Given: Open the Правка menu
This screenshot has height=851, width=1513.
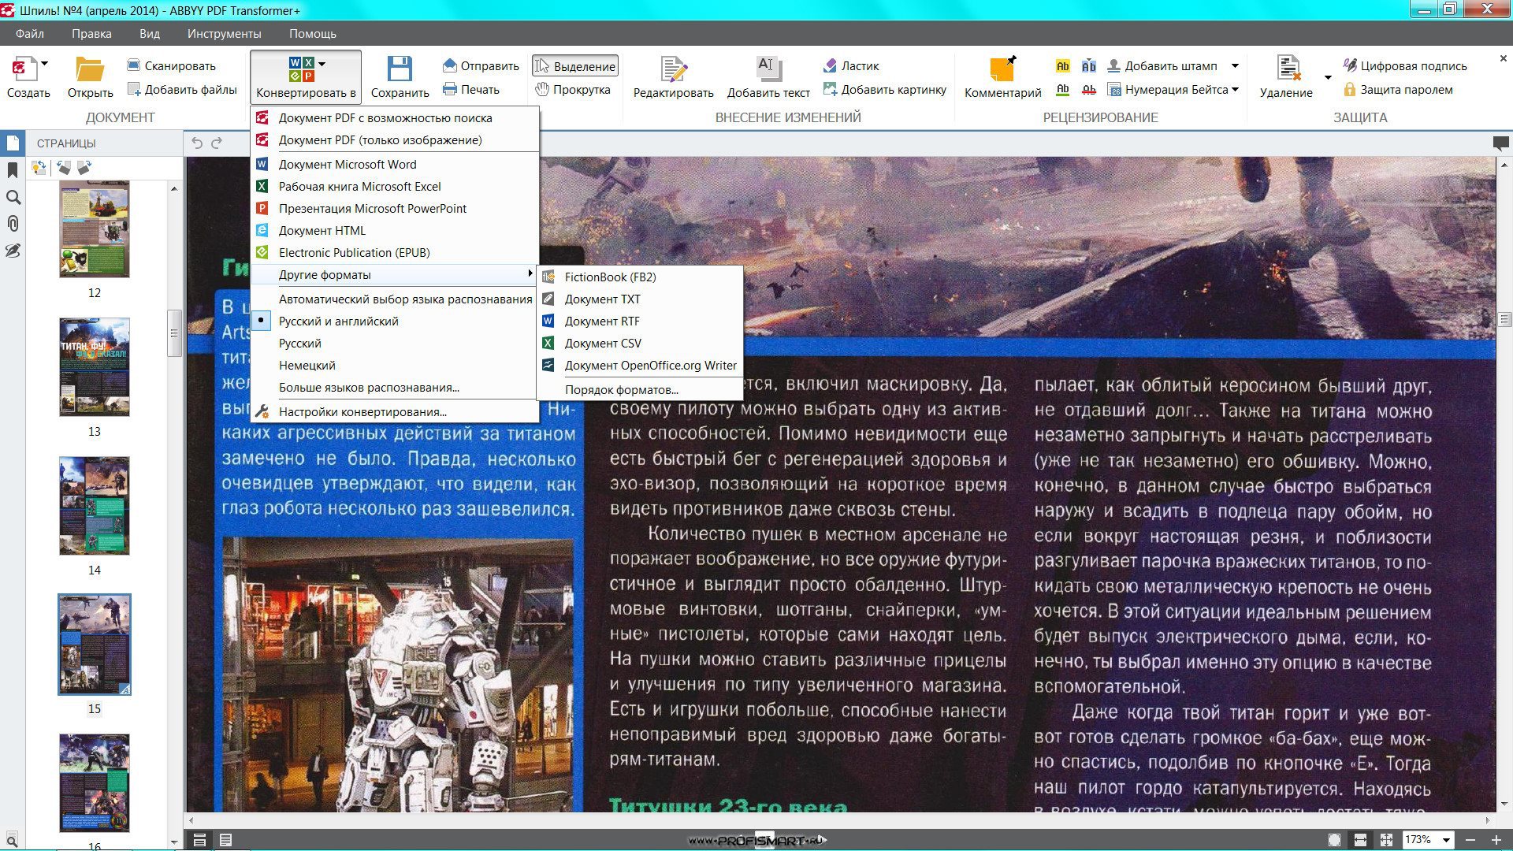Looking at the screenshot, I should click(x=91, y=34).
